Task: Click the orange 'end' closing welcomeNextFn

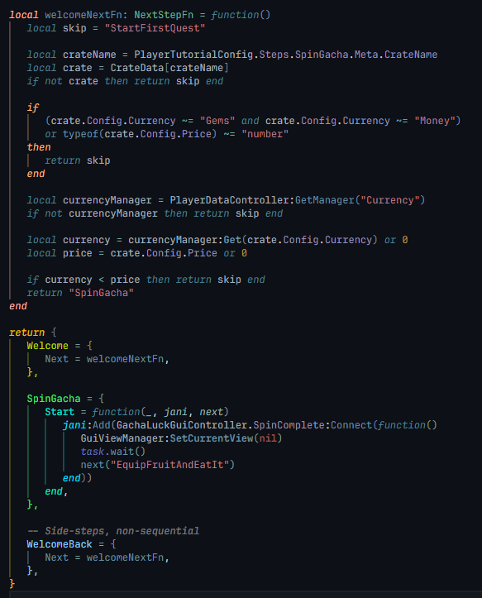Action: pyautogui.click(x=18, y=306)
